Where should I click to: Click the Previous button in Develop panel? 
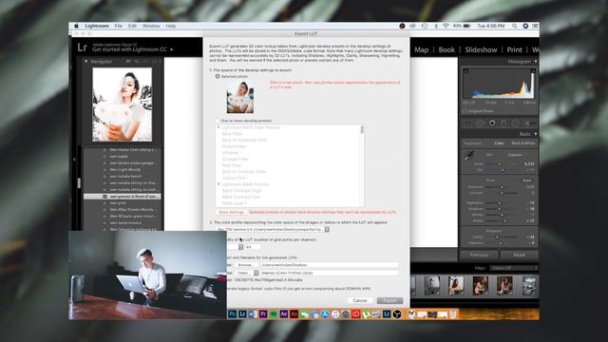[x=479, y=255]
